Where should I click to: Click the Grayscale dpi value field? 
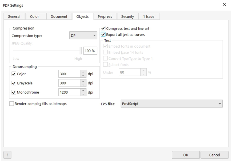pyautogui.click(x=69, y=83)
